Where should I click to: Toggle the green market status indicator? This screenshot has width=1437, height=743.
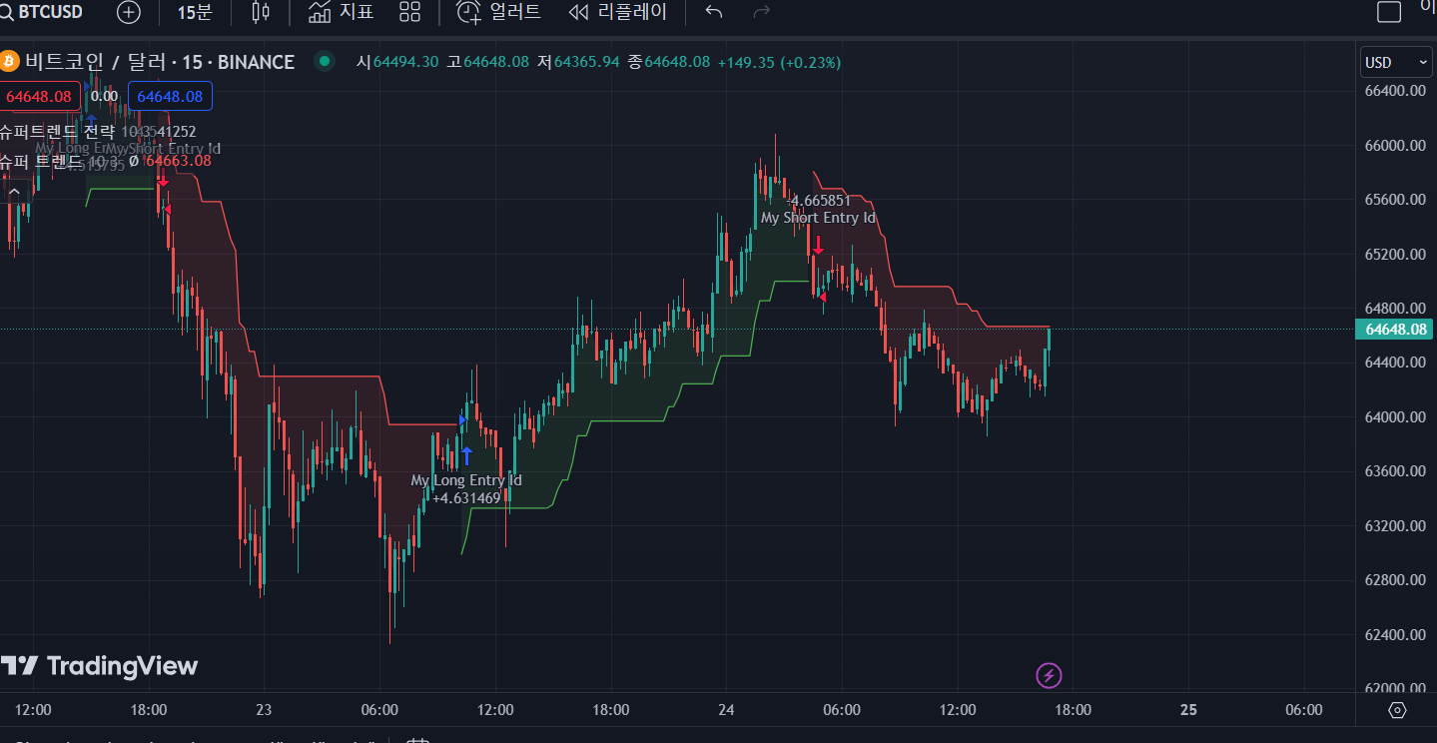tap(323, 62)
